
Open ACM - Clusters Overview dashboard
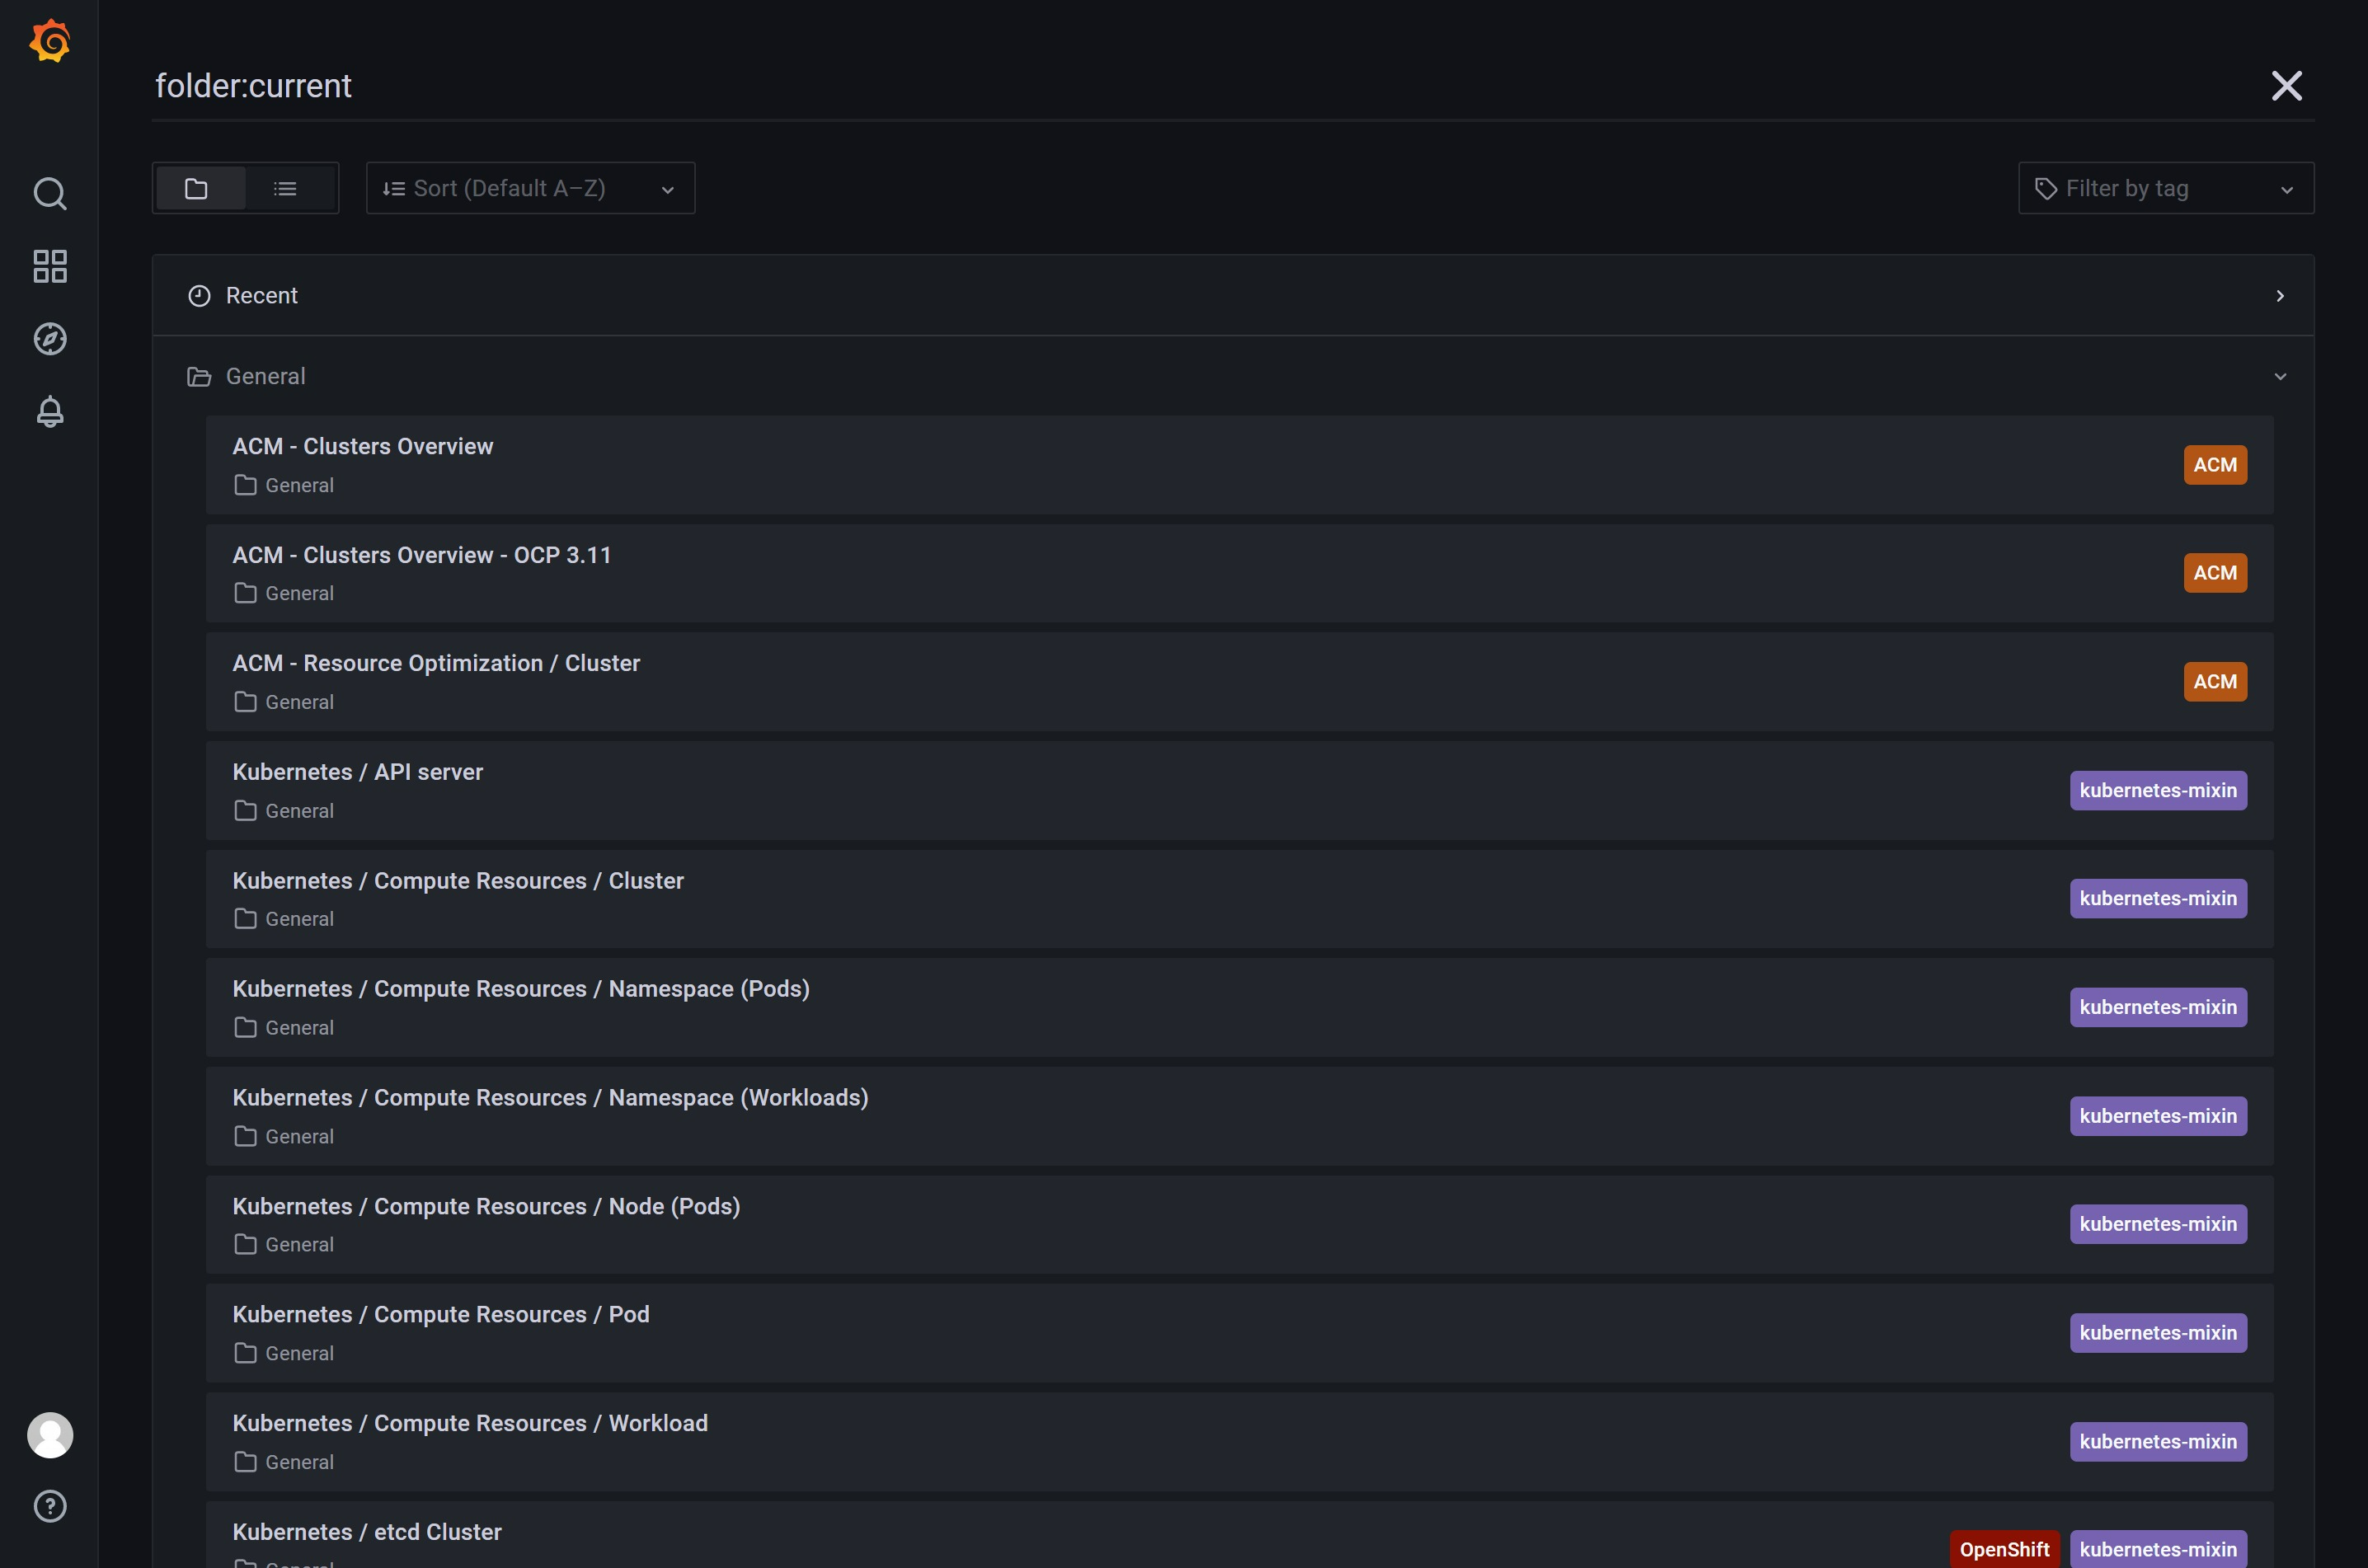[363, 447]
